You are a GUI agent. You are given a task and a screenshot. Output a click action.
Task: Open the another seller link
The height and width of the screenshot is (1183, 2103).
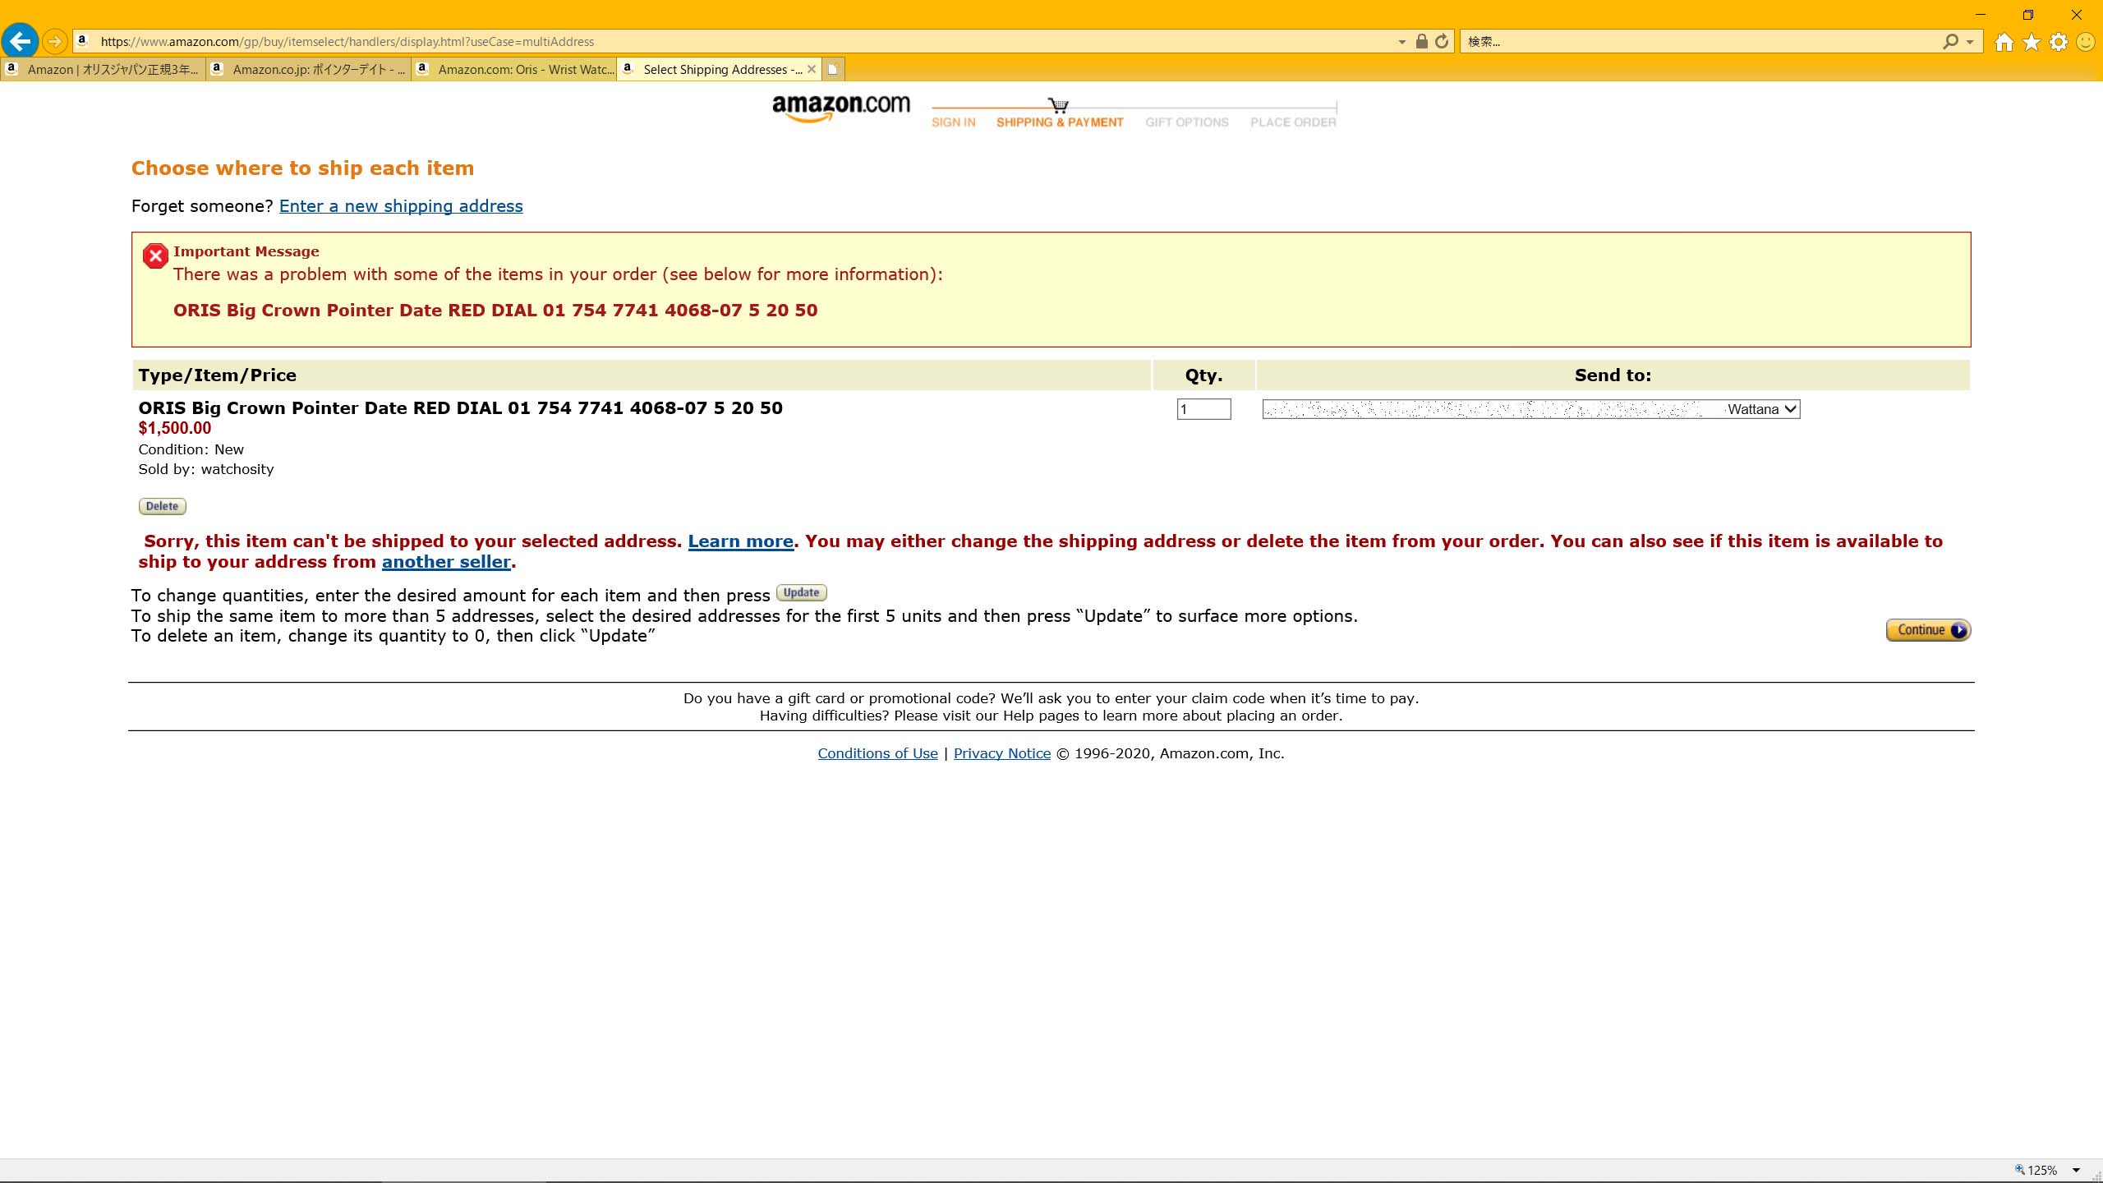(x=446, y=562)
